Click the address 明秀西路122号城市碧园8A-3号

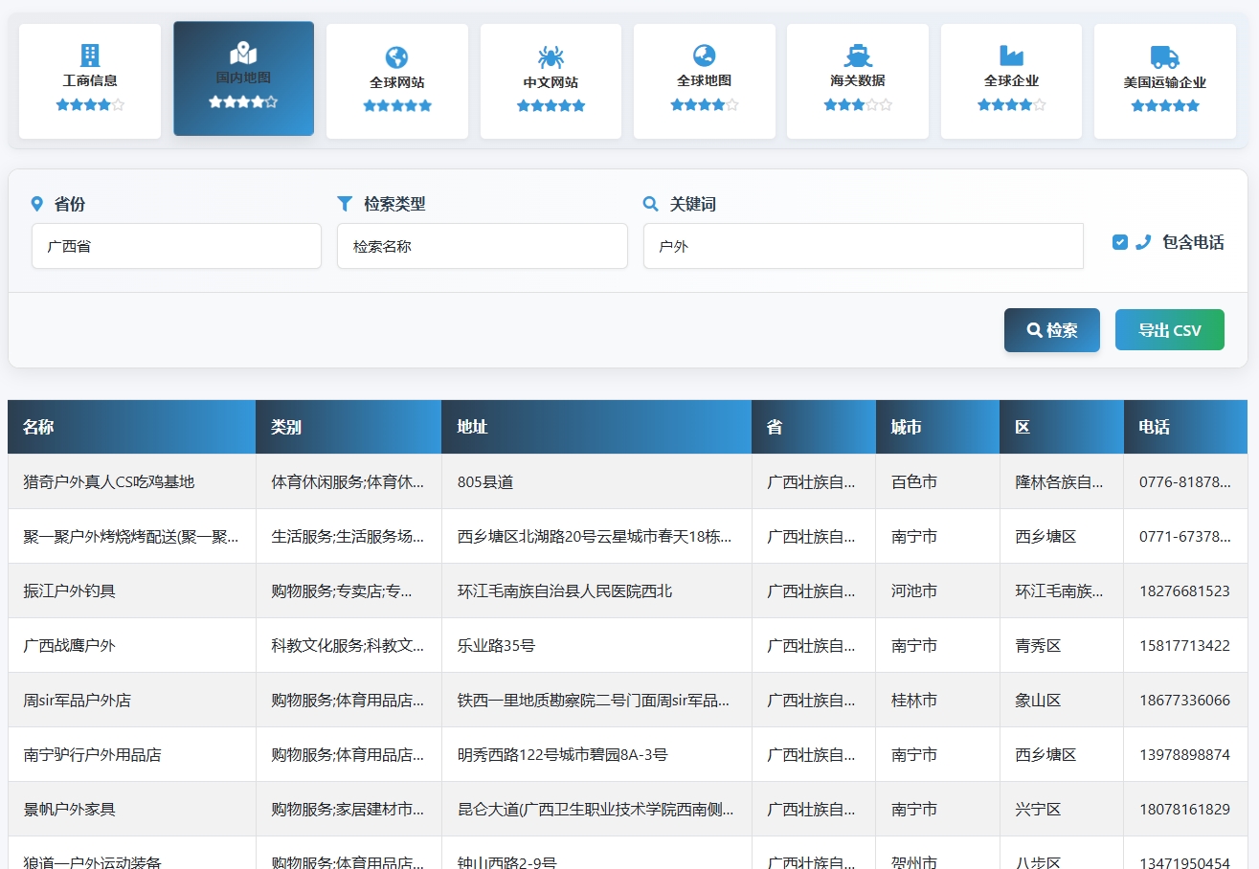[x=596, y=754]
